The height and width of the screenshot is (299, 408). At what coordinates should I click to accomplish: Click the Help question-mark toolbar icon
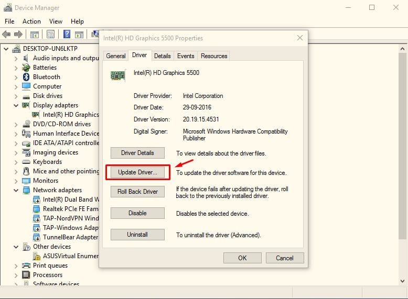[67, 34]
